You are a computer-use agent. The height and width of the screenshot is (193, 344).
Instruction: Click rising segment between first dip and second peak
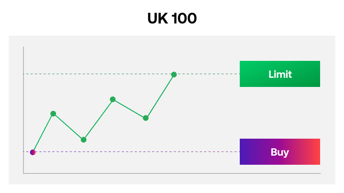[98, 120]
